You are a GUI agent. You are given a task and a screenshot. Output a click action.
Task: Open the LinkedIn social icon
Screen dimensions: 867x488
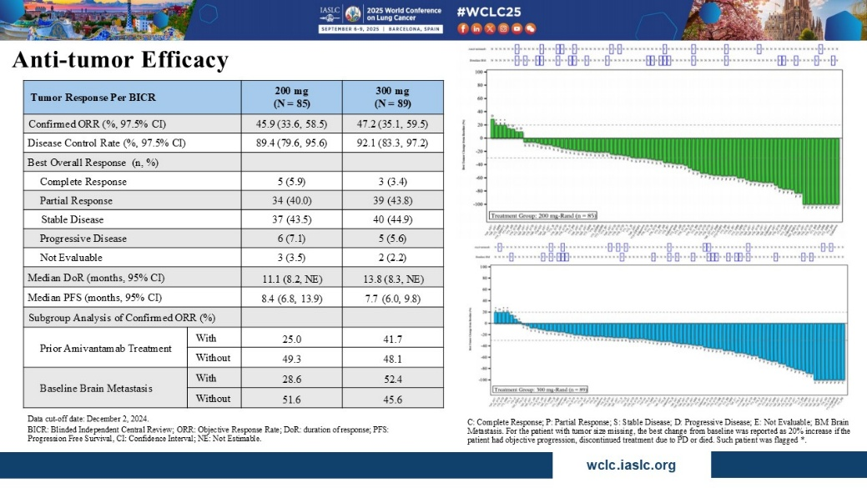click(476, 28)
